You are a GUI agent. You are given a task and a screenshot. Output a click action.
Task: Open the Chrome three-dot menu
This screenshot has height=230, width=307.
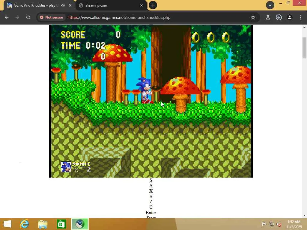[300, 17]
